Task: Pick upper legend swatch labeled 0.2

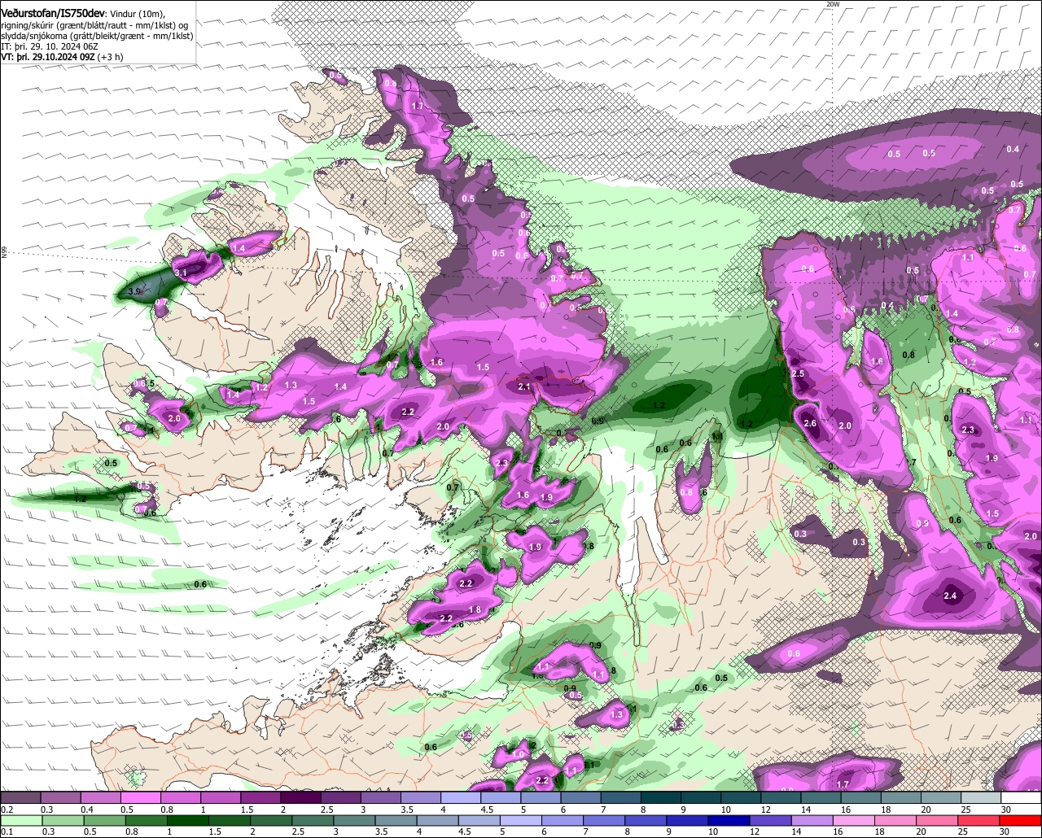Action: pos(20,797)
